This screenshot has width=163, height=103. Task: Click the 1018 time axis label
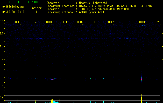(x=126, y=22)
